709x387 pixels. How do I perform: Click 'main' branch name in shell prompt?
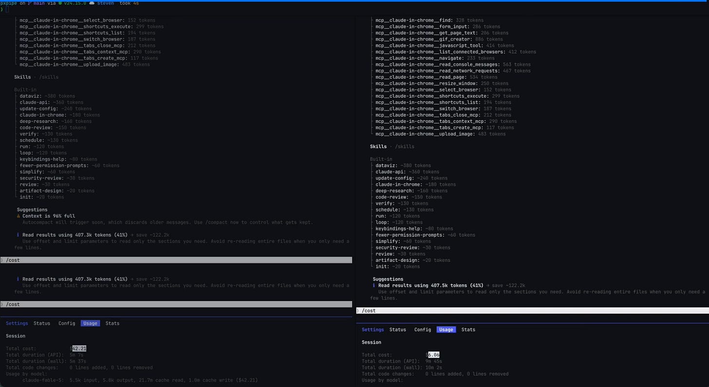point(39,3)
